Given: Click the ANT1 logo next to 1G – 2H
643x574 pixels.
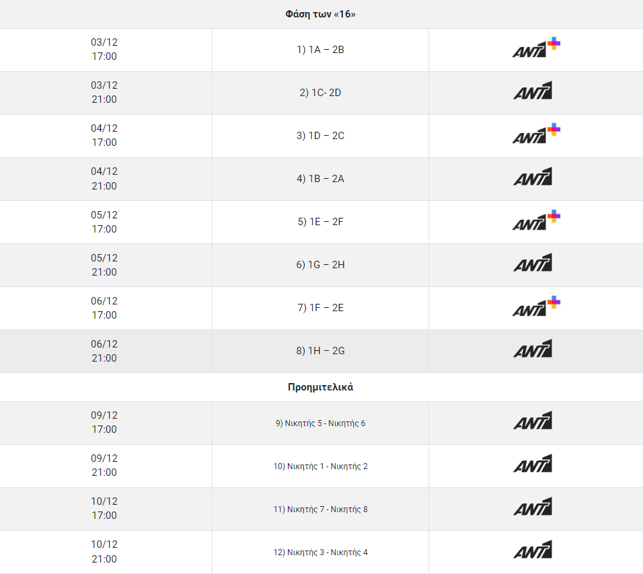Looking at the screenshot, I should coord(533,264).
